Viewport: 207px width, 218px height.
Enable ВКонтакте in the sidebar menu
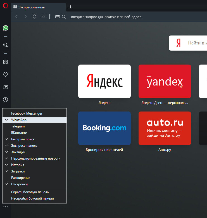pos(34,133)
